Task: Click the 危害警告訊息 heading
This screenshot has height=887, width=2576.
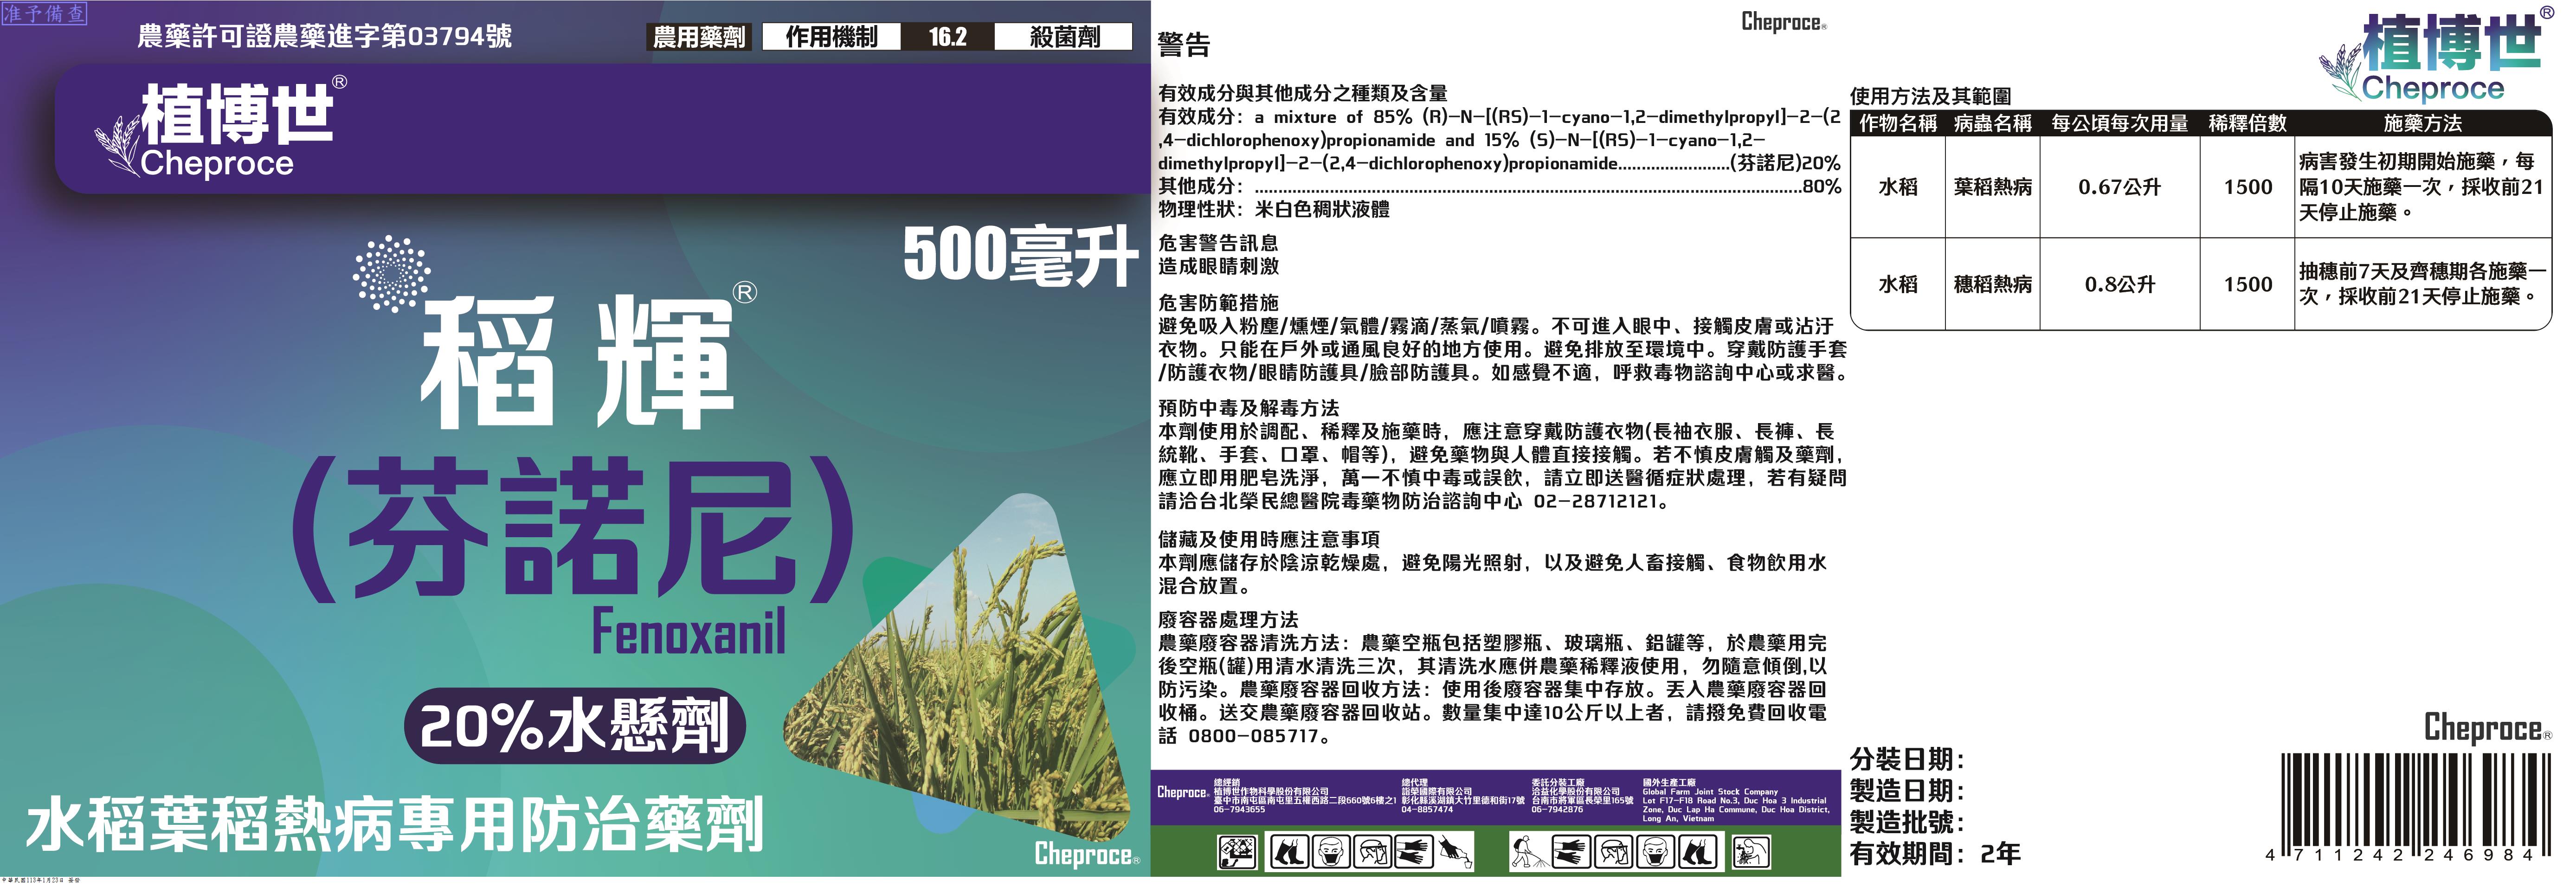Action: [1218, 243]
